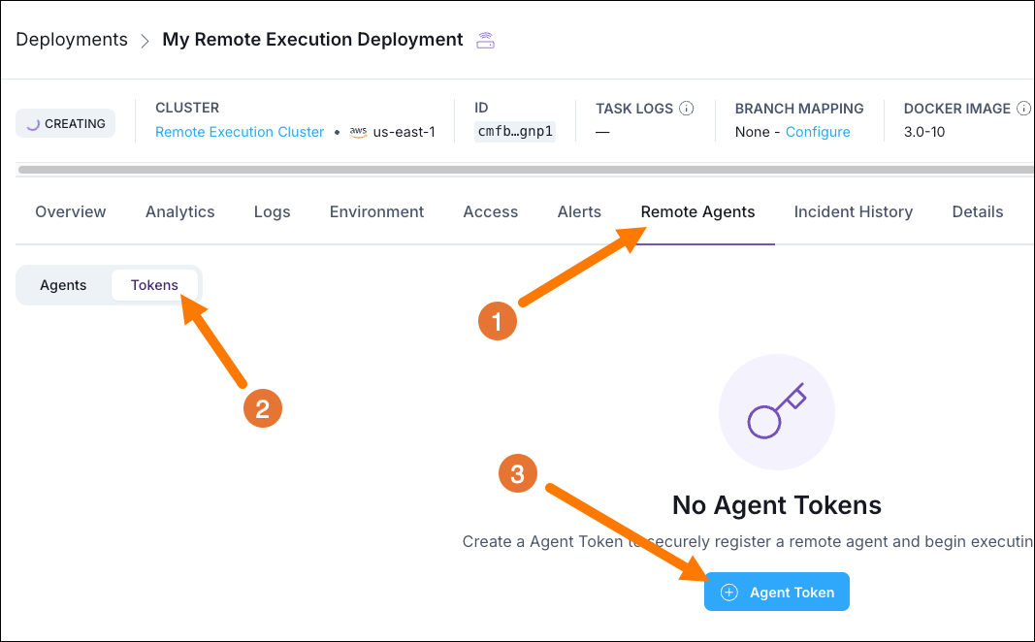This screenshot has height=642, width=1035.
Task: Create a new Agent Token
Action: pos(776,592)
